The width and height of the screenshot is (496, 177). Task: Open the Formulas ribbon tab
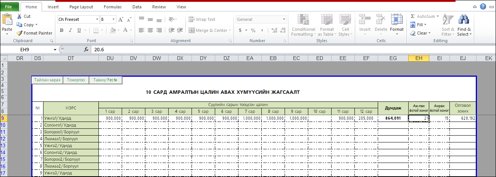coord(113,7)
